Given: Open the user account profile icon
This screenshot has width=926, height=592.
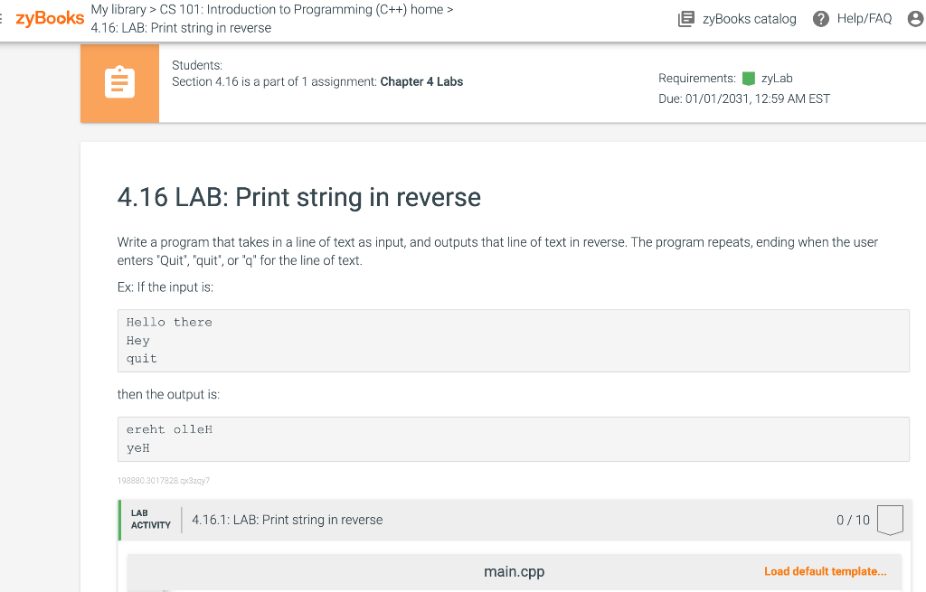Looking at the screenshot, I should [916, 19].
